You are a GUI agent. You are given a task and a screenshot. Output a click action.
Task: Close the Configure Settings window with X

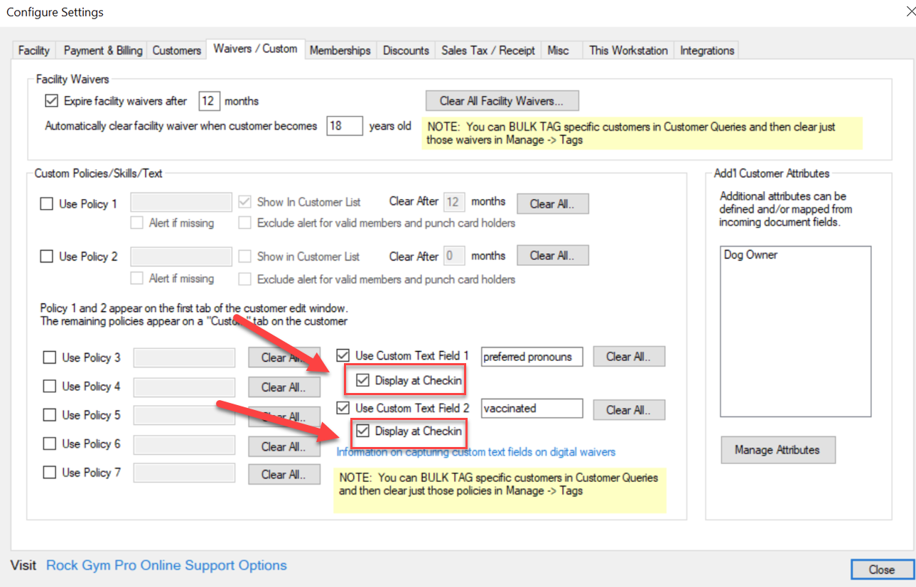pyautogui.click(x=911, y=11)
